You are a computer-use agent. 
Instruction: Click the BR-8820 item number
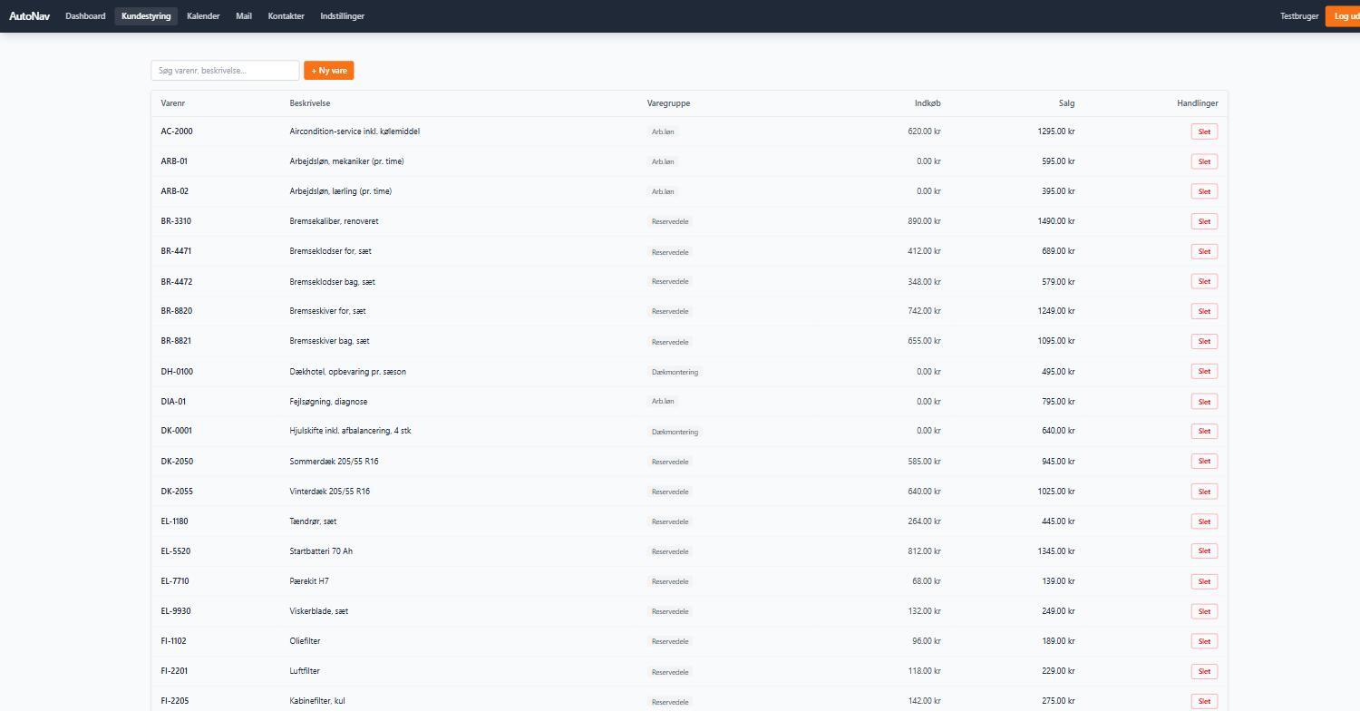[x=176, y=311]
